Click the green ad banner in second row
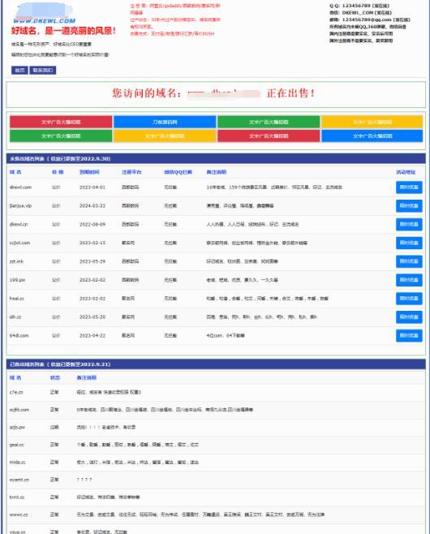Screen dimensions: 430x534 click(x=61, y=136)
